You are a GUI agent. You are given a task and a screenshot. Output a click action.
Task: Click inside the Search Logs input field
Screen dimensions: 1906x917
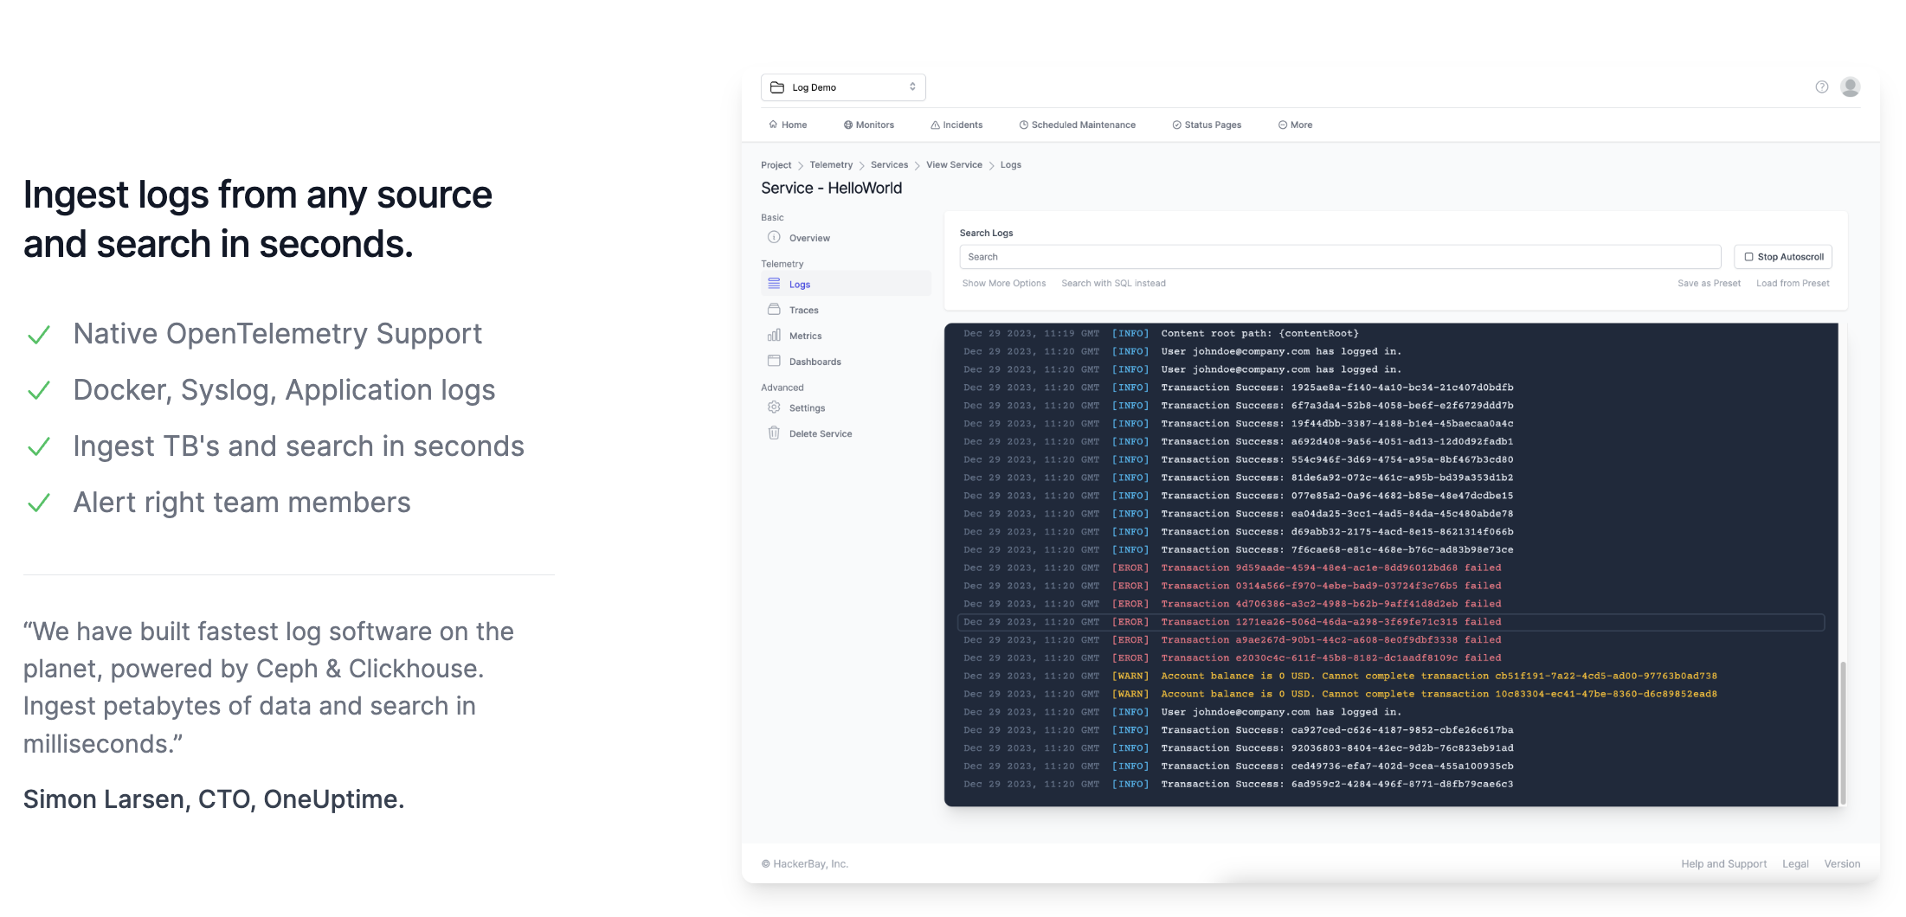click(1340, 256)
